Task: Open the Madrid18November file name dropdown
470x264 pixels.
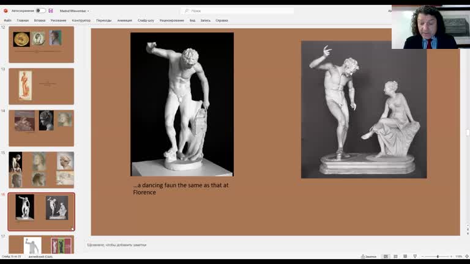Action: (x=74, y=11)
